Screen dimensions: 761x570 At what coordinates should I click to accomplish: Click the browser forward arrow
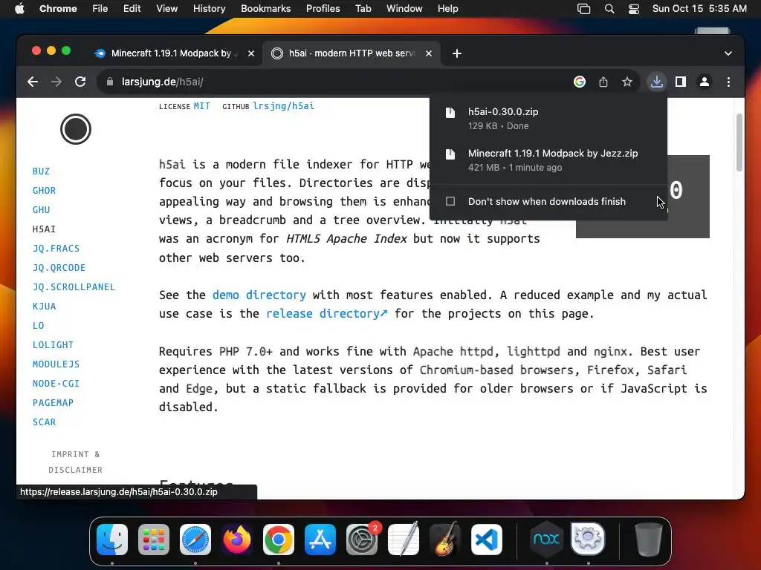coord(56,82)
